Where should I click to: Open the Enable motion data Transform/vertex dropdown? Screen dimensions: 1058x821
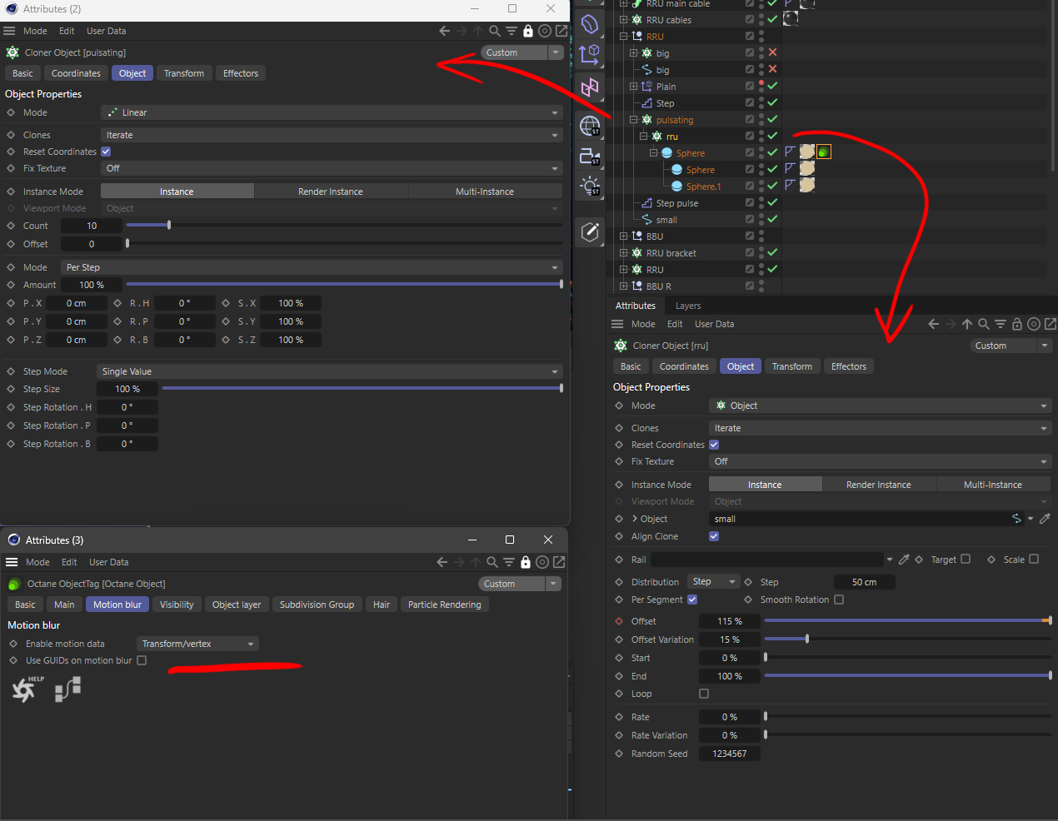(197, 644)
